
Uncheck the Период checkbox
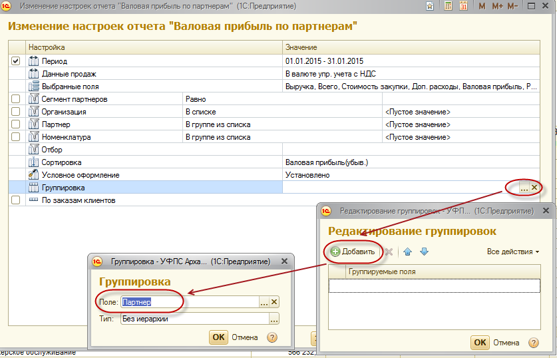tap(15, 61)
